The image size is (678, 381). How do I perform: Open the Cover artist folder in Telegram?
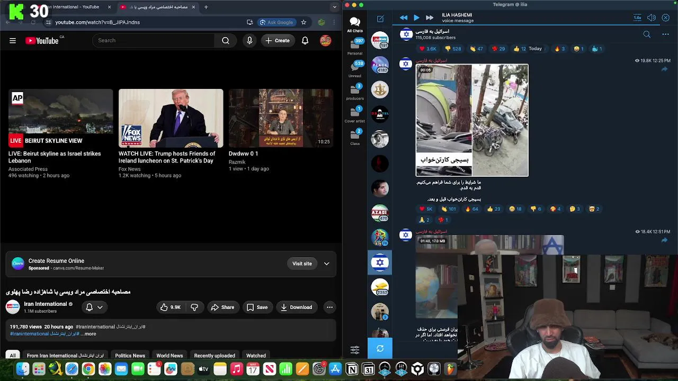point(355,115)
